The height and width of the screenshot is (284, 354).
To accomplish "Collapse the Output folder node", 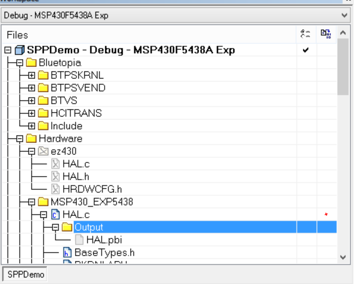I will [56, 227].
